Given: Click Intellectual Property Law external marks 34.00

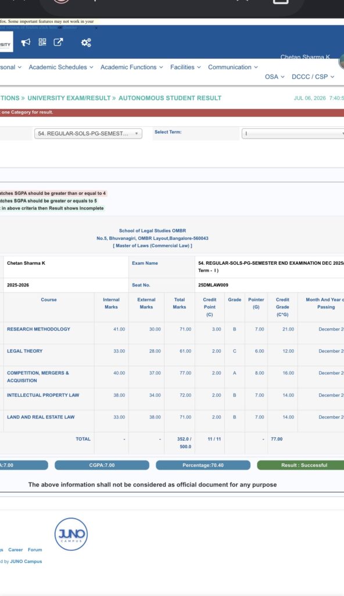Looking at the screenshot, I should coord(155,395).
